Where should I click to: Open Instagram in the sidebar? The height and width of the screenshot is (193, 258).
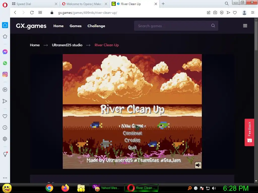[5, 74]
